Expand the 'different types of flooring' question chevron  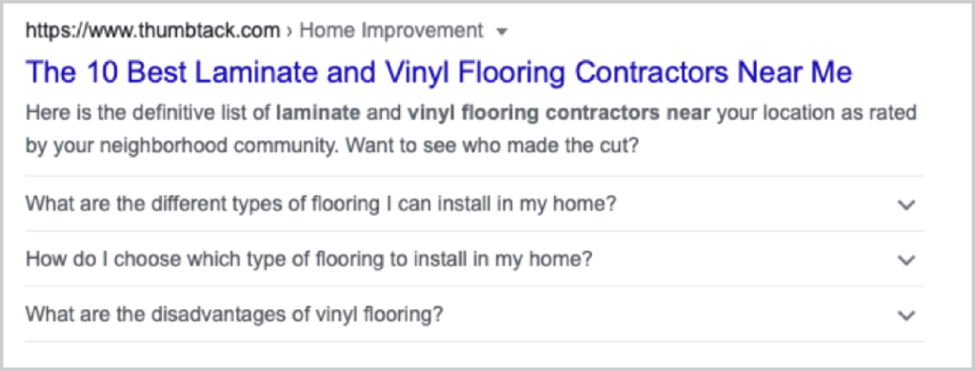click(x=907, y=205)
